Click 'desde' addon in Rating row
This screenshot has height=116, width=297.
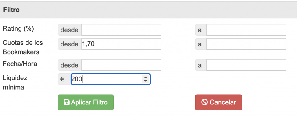click(x=70, y=30)
